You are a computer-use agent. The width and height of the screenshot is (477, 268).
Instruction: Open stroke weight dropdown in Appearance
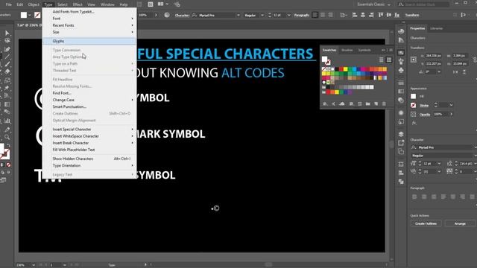point(451,105)
